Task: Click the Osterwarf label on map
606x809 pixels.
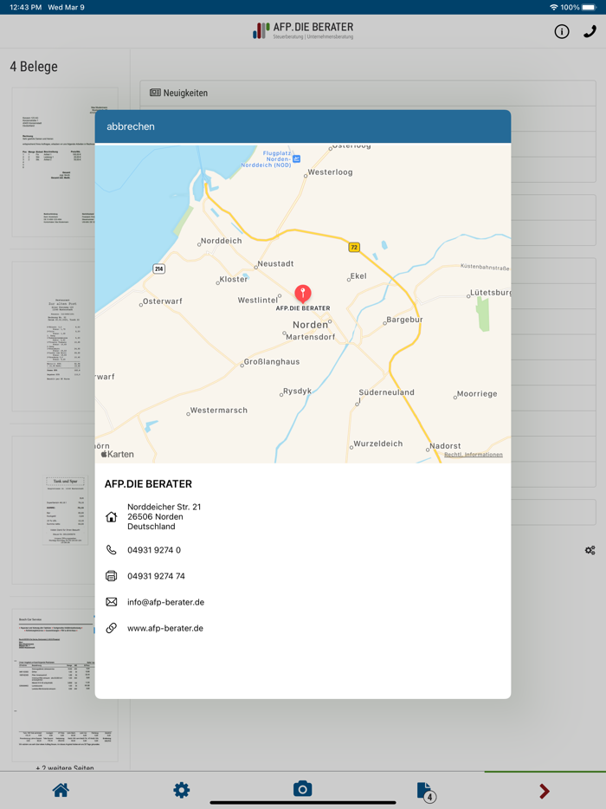Action: (163, 301)
